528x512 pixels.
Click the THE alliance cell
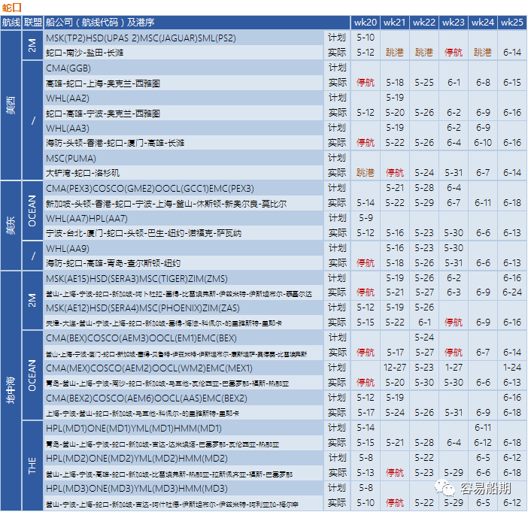coord(32,465)
